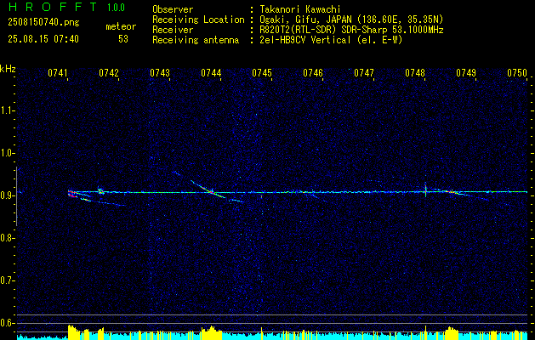
Task: Click the vertical spike echo at 0748
Action: pyautogui.click(x=425, y=190)
